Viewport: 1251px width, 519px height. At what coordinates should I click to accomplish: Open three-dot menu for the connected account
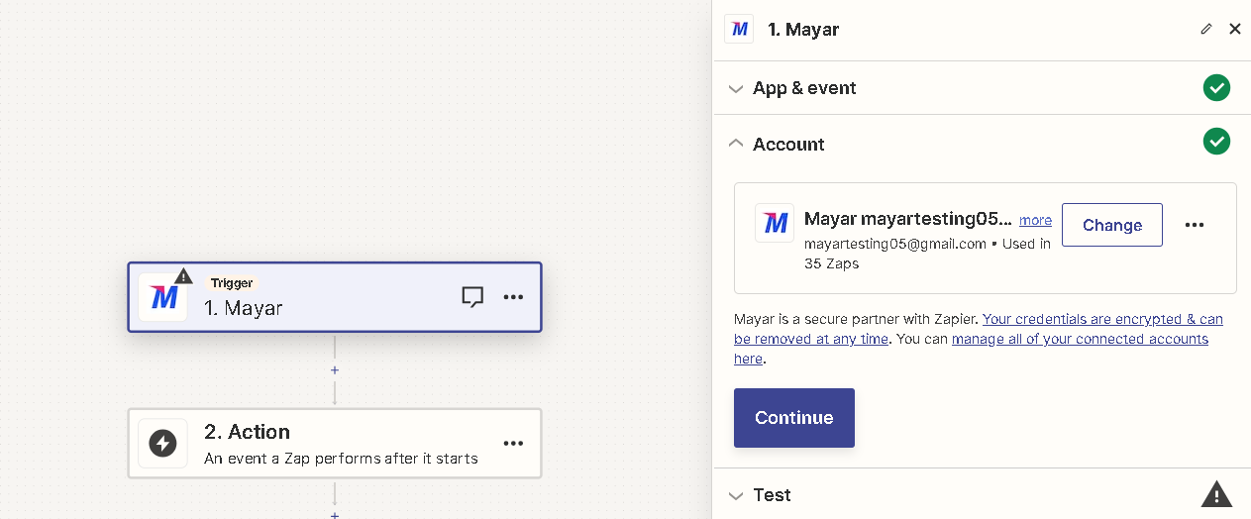tap(1195, 225)
